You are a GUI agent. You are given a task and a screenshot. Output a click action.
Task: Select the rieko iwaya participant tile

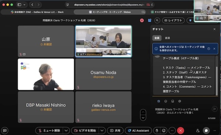tap(104, 107)
